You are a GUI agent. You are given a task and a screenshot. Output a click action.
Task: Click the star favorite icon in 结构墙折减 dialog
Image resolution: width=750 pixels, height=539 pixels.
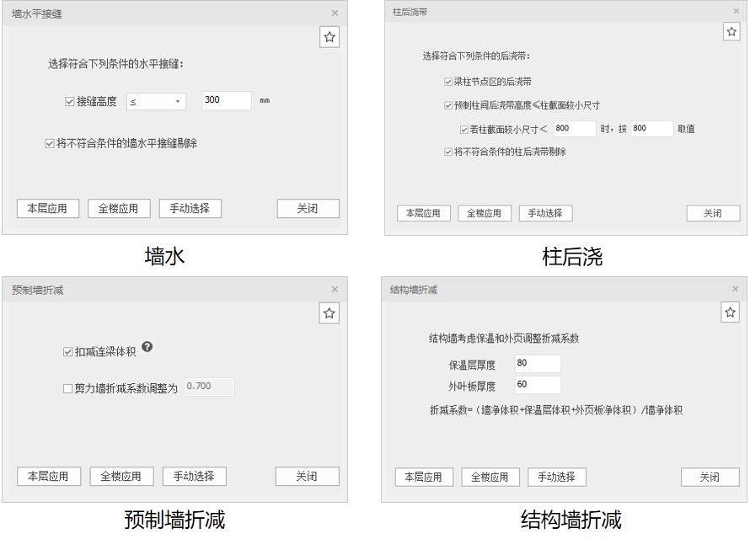pos(730,312)
